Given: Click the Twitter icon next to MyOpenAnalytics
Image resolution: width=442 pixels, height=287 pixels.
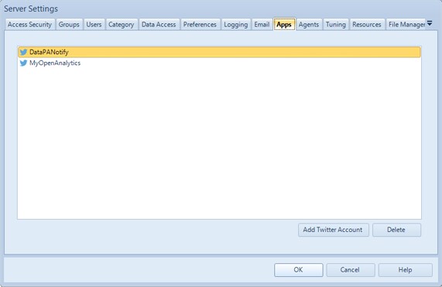Looking at the screenshot, I should (23, 63).
